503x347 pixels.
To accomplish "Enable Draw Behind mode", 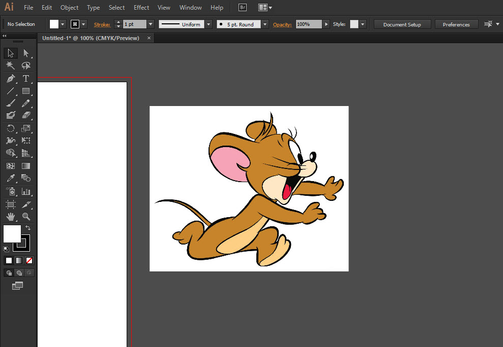I will [x=19, y=273].
